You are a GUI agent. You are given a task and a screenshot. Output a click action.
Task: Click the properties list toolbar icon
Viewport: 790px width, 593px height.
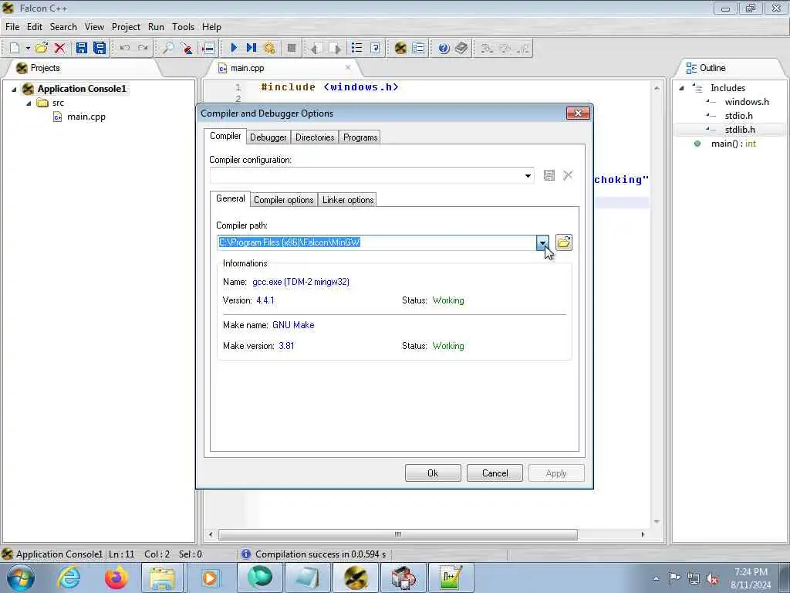(418, 48)
